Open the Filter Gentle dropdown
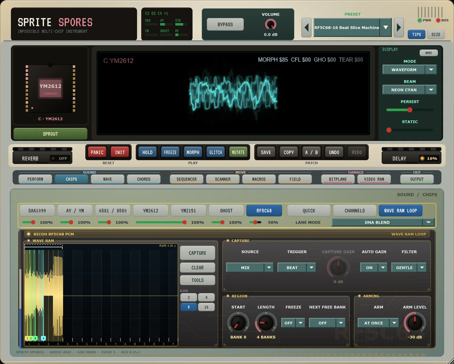This screenshot has width=454, height=364. tap(409, 268)
